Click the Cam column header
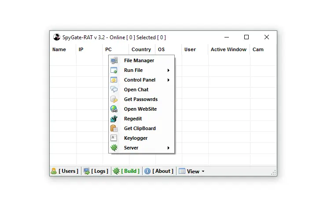This screenshot has height=209, width=316. click(258, 49)
